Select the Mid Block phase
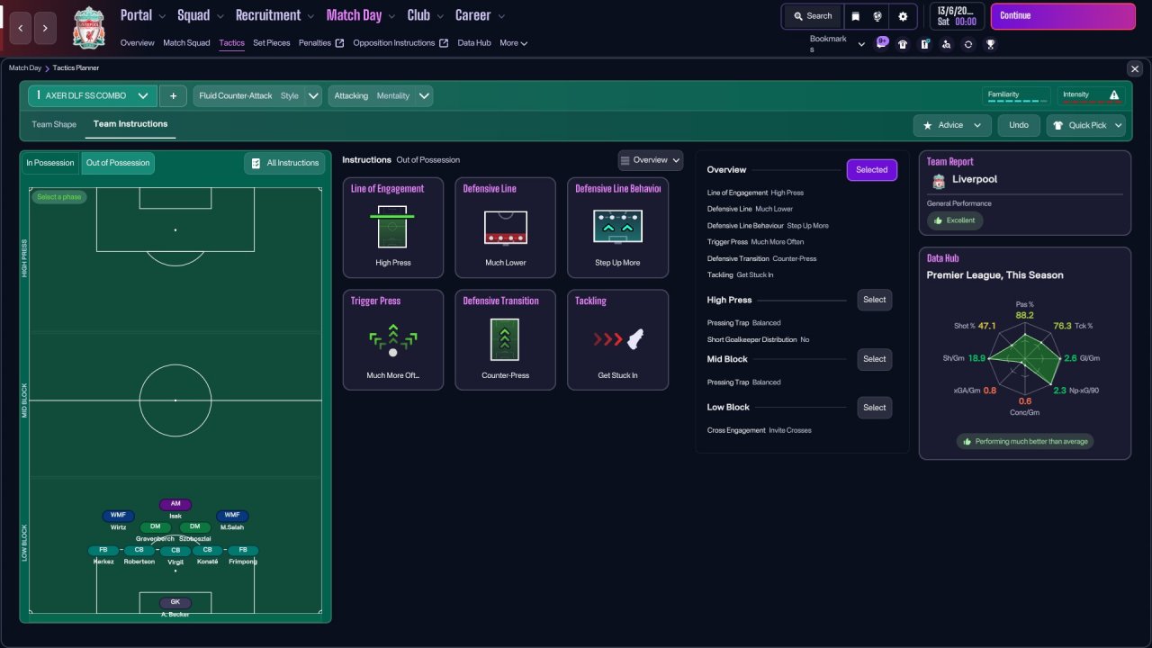This screenshot has height=648, width=1152. click(x=875, y=359)
